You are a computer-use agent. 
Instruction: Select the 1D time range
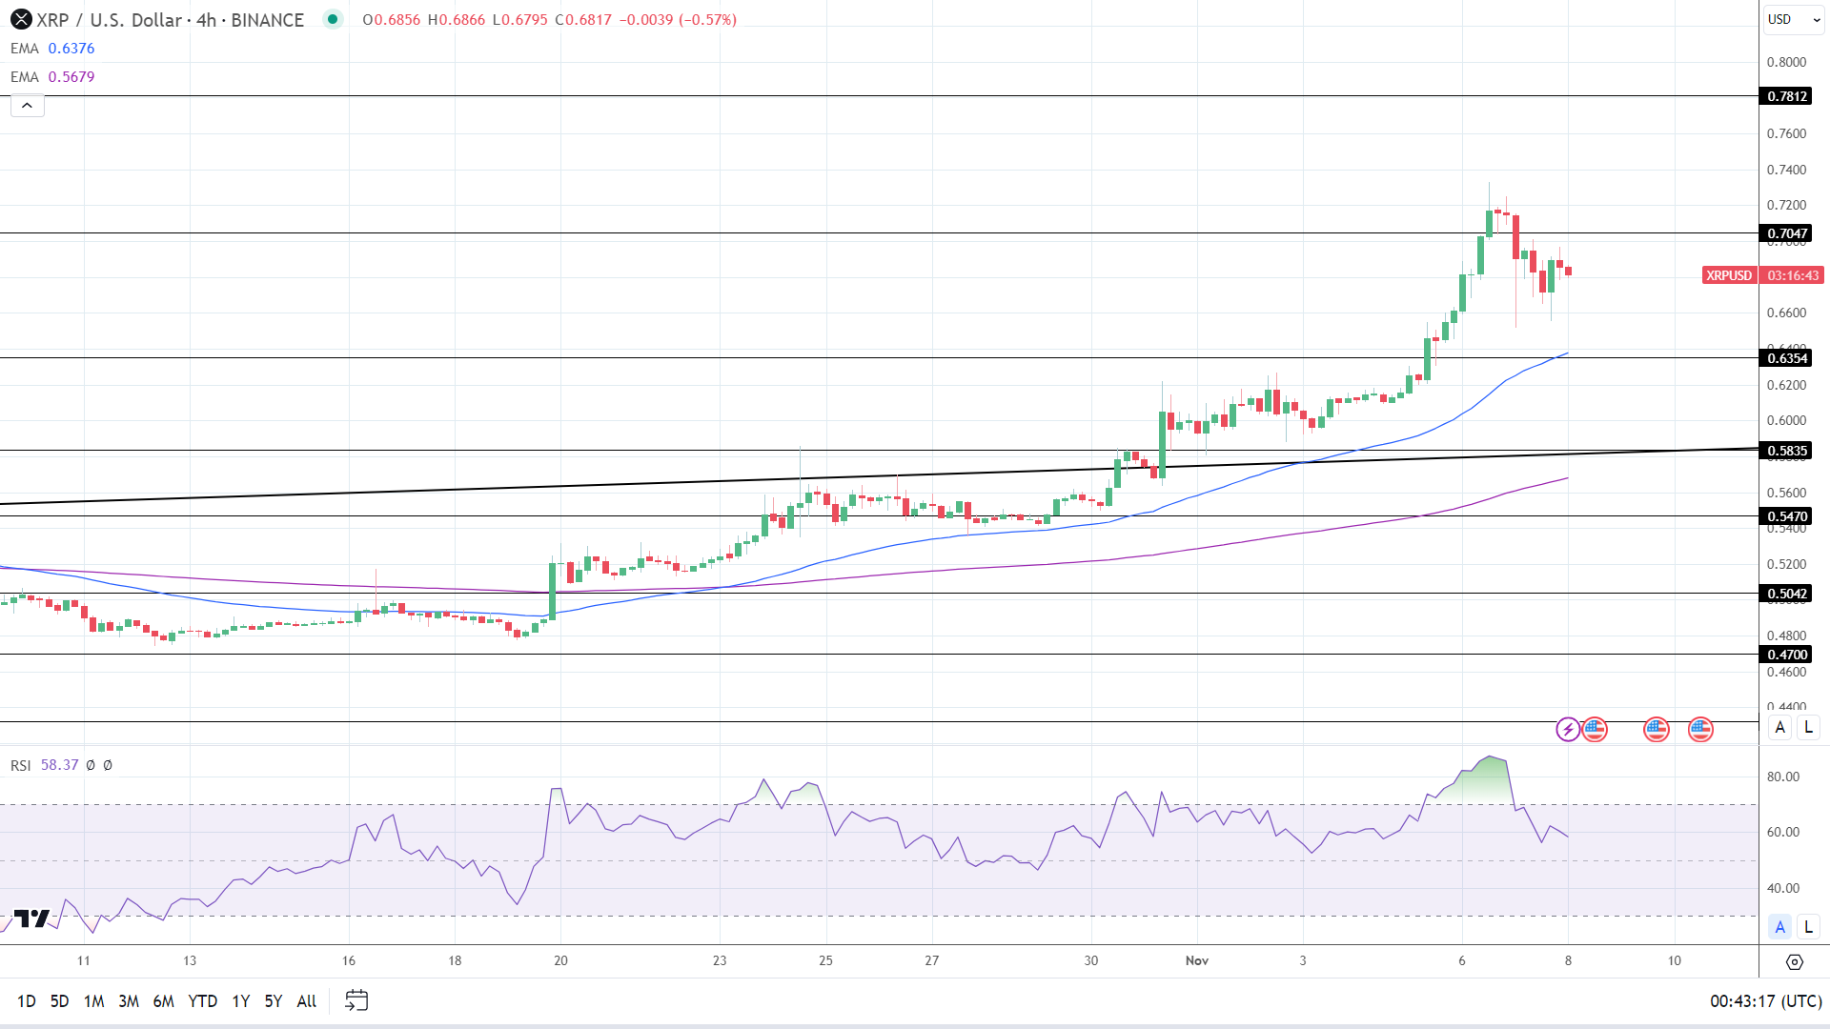[x=27, y=1000]
